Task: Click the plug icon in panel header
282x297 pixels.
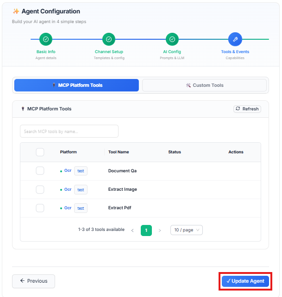Action: coord(23,109)
